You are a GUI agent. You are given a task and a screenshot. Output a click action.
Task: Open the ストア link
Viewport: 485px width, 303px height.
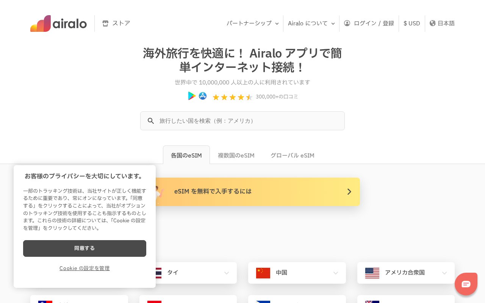116,23
